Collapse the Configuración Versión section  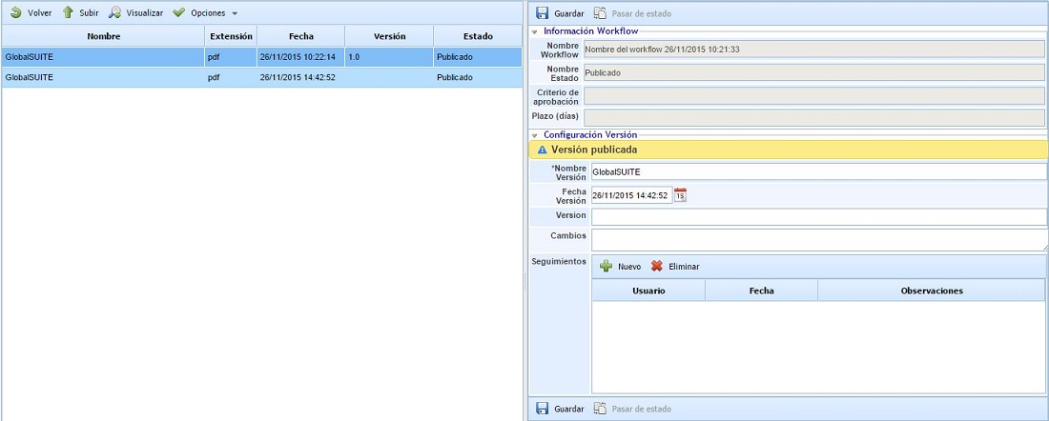[536, 135]
